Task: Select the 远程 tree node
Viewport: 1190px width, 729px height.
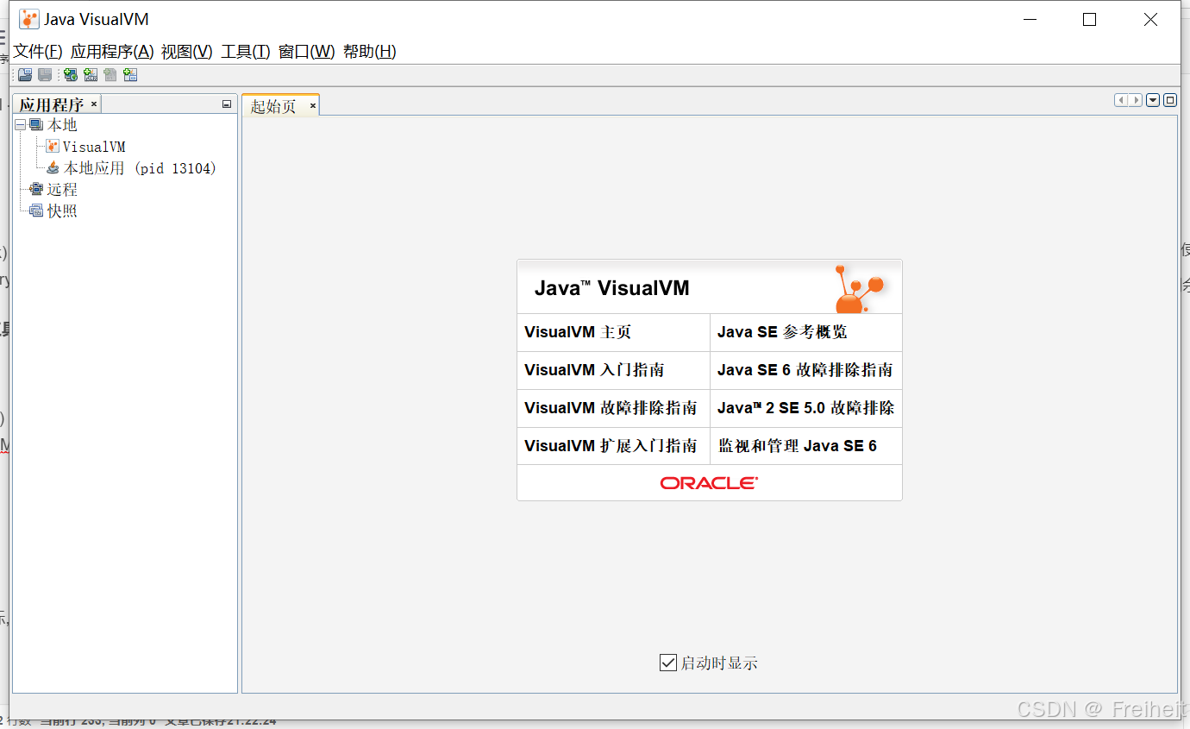Action: [62, 189]
